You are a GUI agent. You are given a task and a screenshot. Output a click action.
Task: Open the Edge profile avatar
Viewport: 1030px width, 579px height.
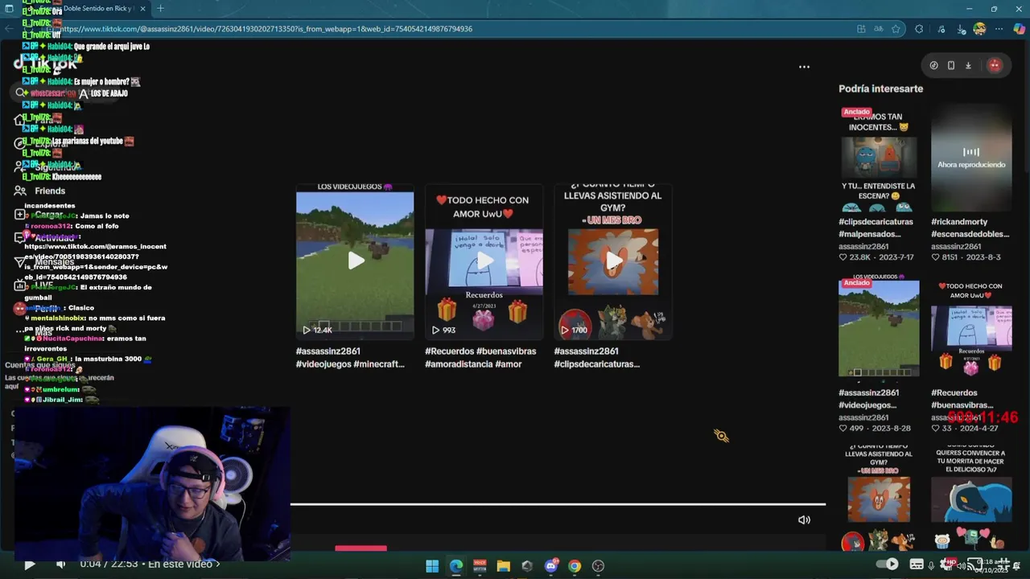[x=979, y=29]
